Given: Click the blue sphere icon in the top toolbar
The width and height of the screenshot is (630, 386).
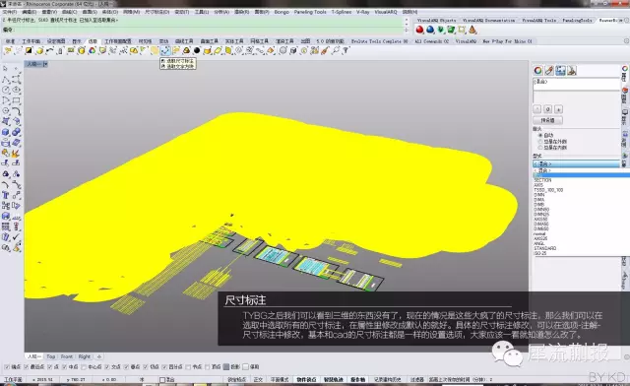Looking at the screenshot, I should coord(430,30).
